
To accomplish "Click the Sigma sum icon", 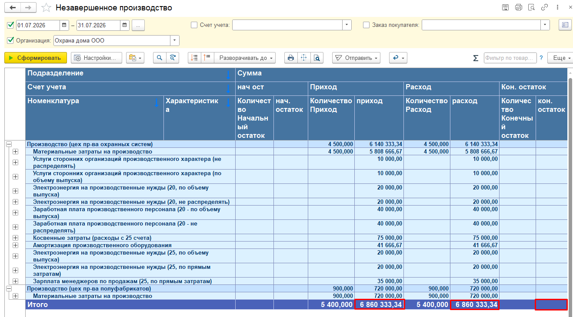I will click(x=476, y=58).
